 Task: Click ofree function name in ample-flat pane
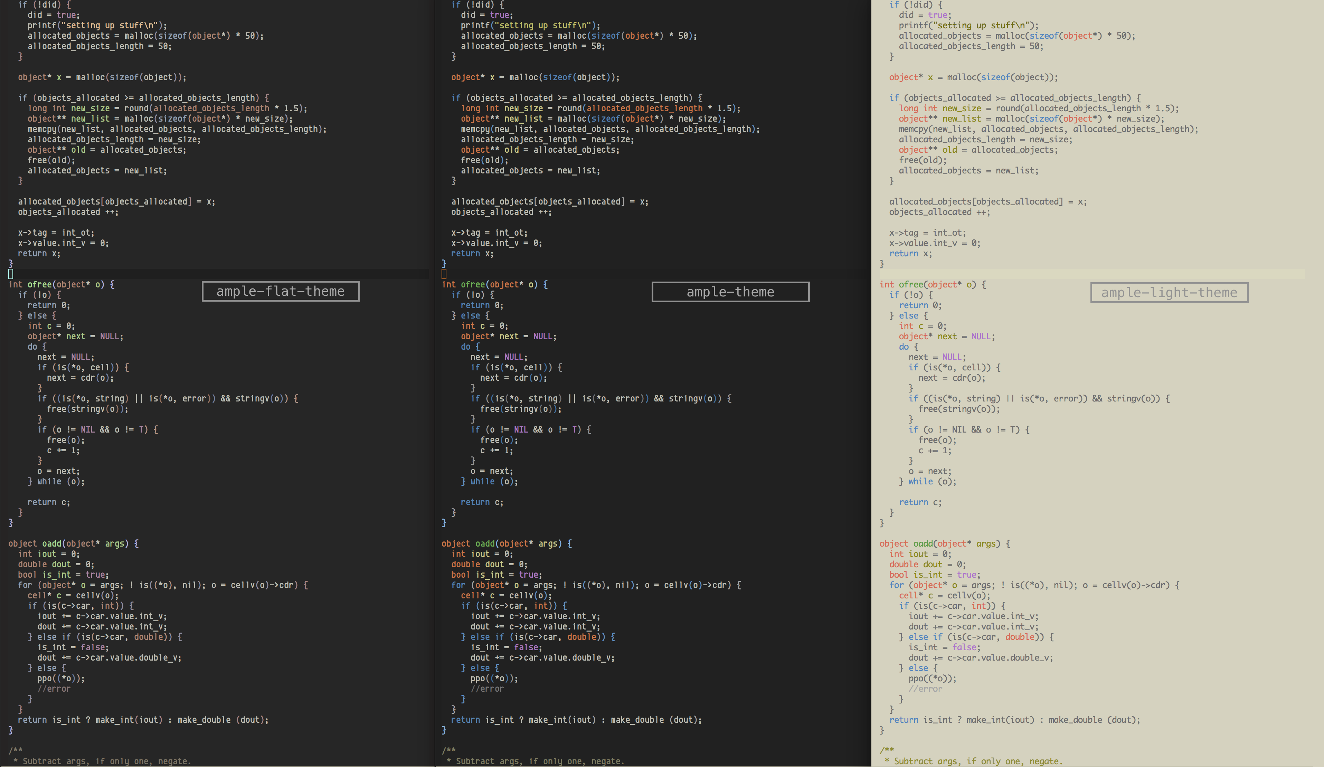(x=39, y=284)
